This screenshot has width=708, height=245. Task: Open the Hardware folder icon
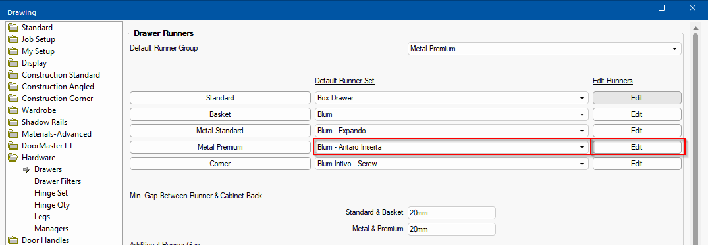[x=14, y=158]
